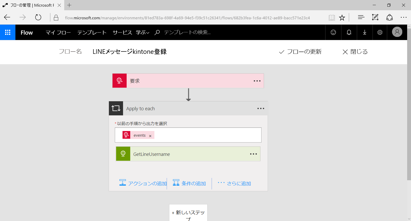Click the Apply to each loop icon
Screen dimensions: 411x221
116,108
